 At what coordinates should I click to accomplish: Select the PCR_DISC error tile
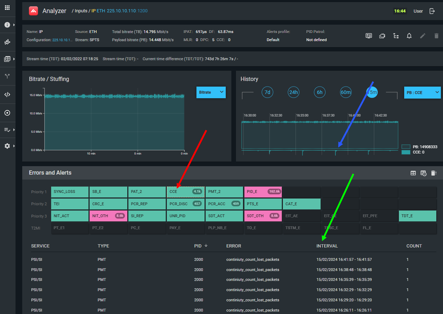pyautogui.click(x=185, y=204)
